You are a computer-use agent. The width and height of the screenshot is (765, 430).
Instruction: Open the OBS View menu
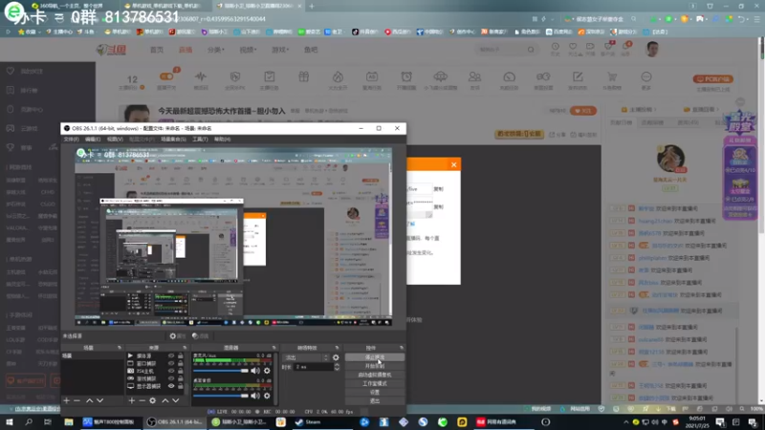point(115,139)
